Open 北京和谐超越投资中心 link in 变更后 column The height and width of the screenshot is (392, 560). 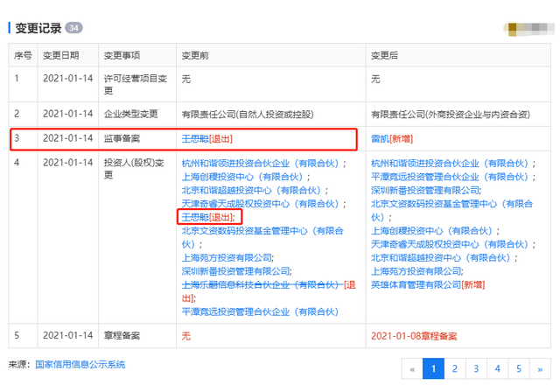point(440,258)
